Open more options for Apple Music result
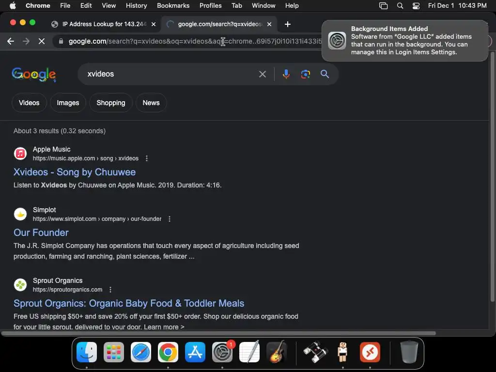The height and width of the screenshot is (372, 496). (x=146, y=158)
